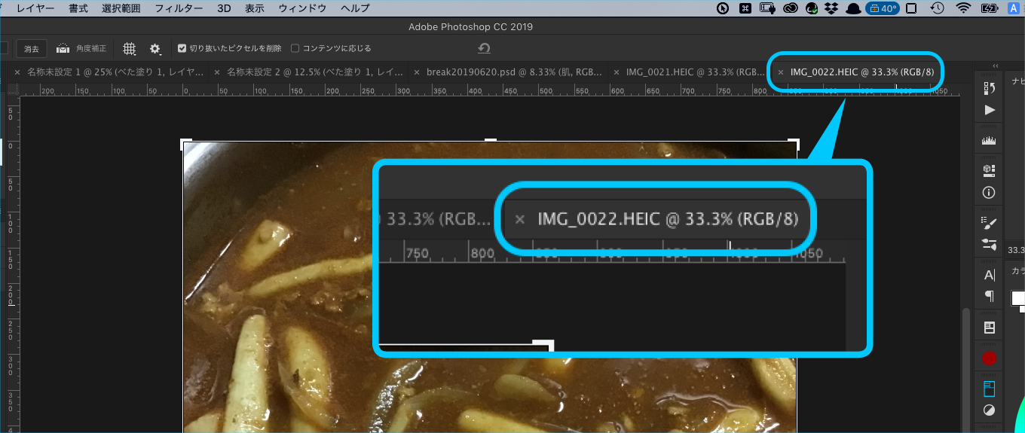Open the Character panel icon
Screen dimensions: 1025x433
point(990,275)
